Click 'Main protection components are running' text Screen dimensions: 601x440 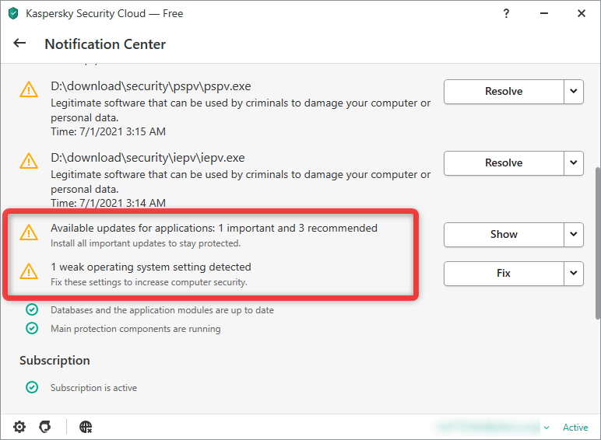pos(135,329)
